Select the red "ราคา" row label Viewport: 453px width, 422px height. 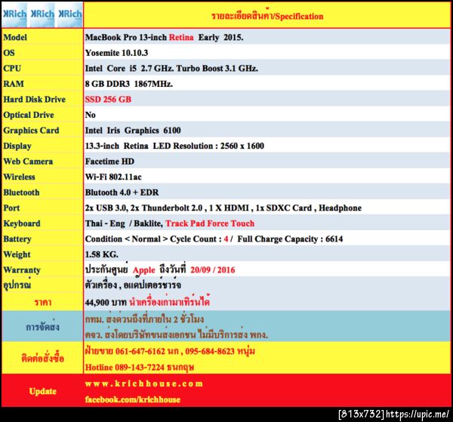[43, 303]
